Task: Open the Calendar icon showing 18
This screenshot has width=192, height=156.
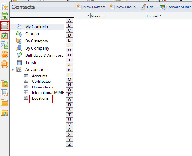Action: coord(5,16)
